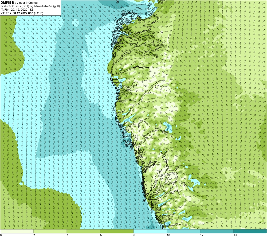This screenshot has width=267, height=237.
Task: Click the DMI/IGB title label
Action: point(7,3)
